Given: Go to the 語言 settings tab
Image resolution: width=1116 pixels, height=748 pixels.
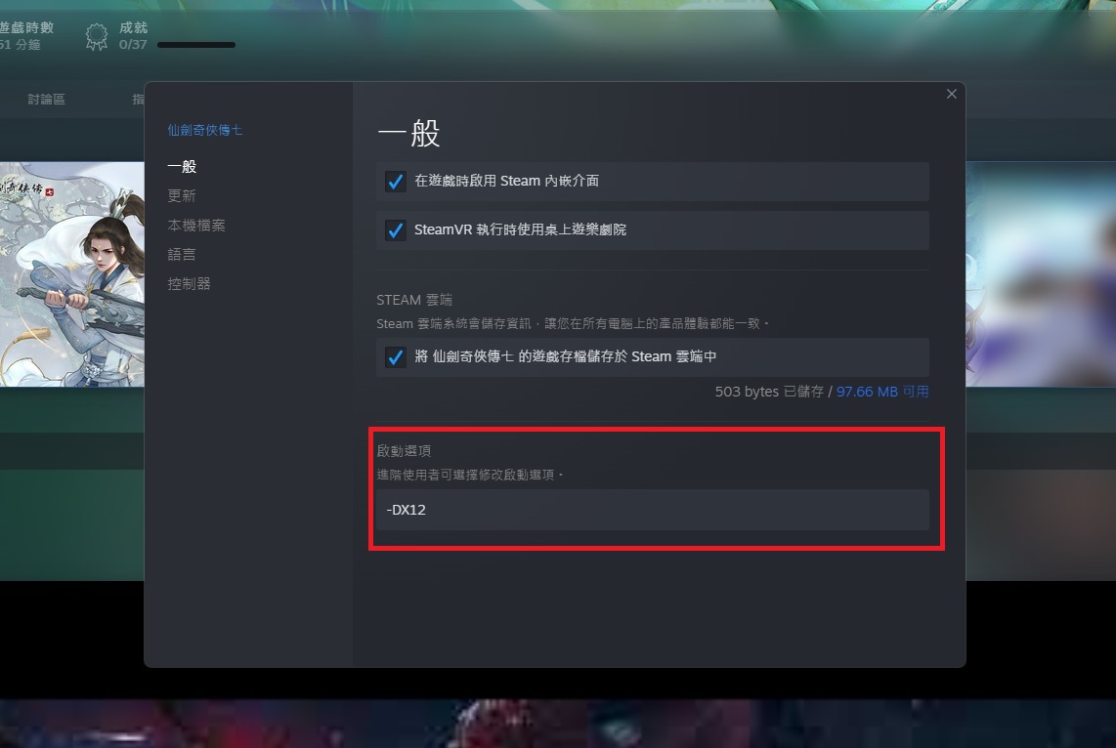Looking at the screenshot, I should (182, 255).
